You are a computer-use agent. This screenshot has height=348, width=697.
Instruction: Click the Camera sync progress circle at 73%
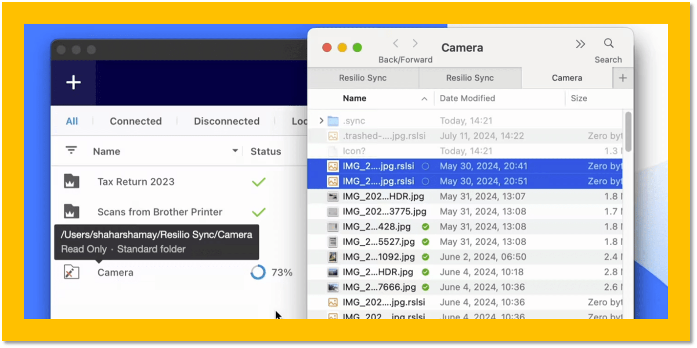coord(258,272)
